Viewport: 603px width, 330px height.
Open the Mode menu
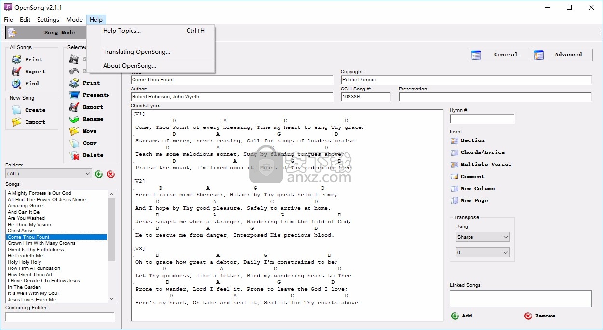tap(74, 20)
